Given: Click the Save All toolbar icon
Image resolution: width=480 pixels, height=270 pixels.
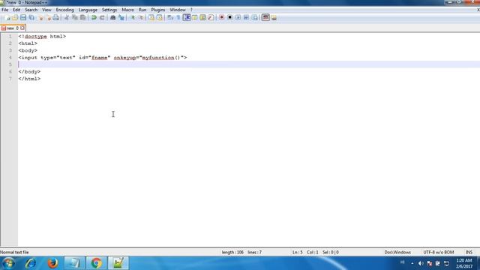Looking at the screenshot, I should (x=31, y=18).
